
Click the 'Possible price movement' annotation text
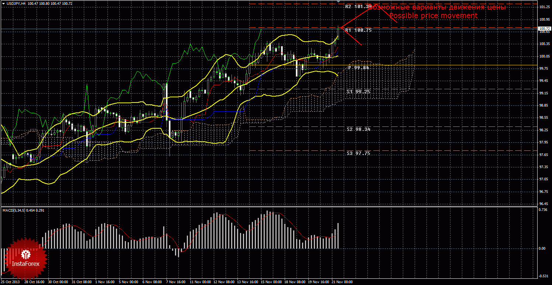pyautogui.click(x=433, y=16)
